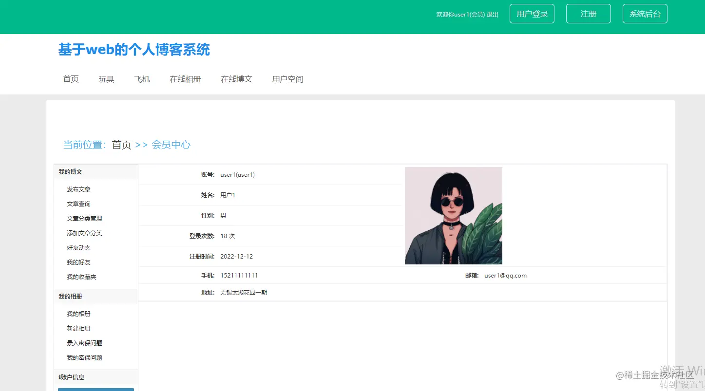Click the 我的博文 section header
The image size is (705, 391).
click(x=96, y=172)
